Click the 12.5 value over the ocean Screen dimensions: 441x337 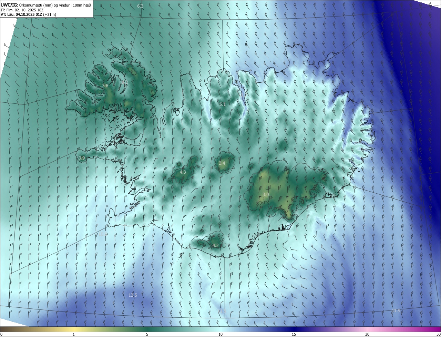133,295
